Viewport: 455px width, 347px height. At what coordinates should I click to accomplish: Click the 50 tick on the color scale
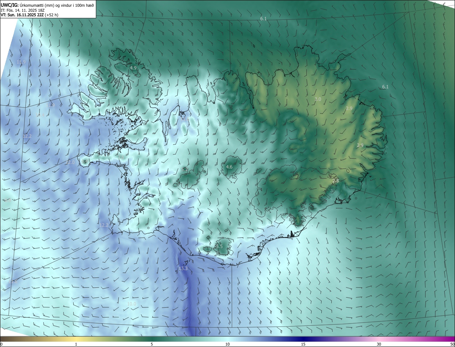coord(452,345)
